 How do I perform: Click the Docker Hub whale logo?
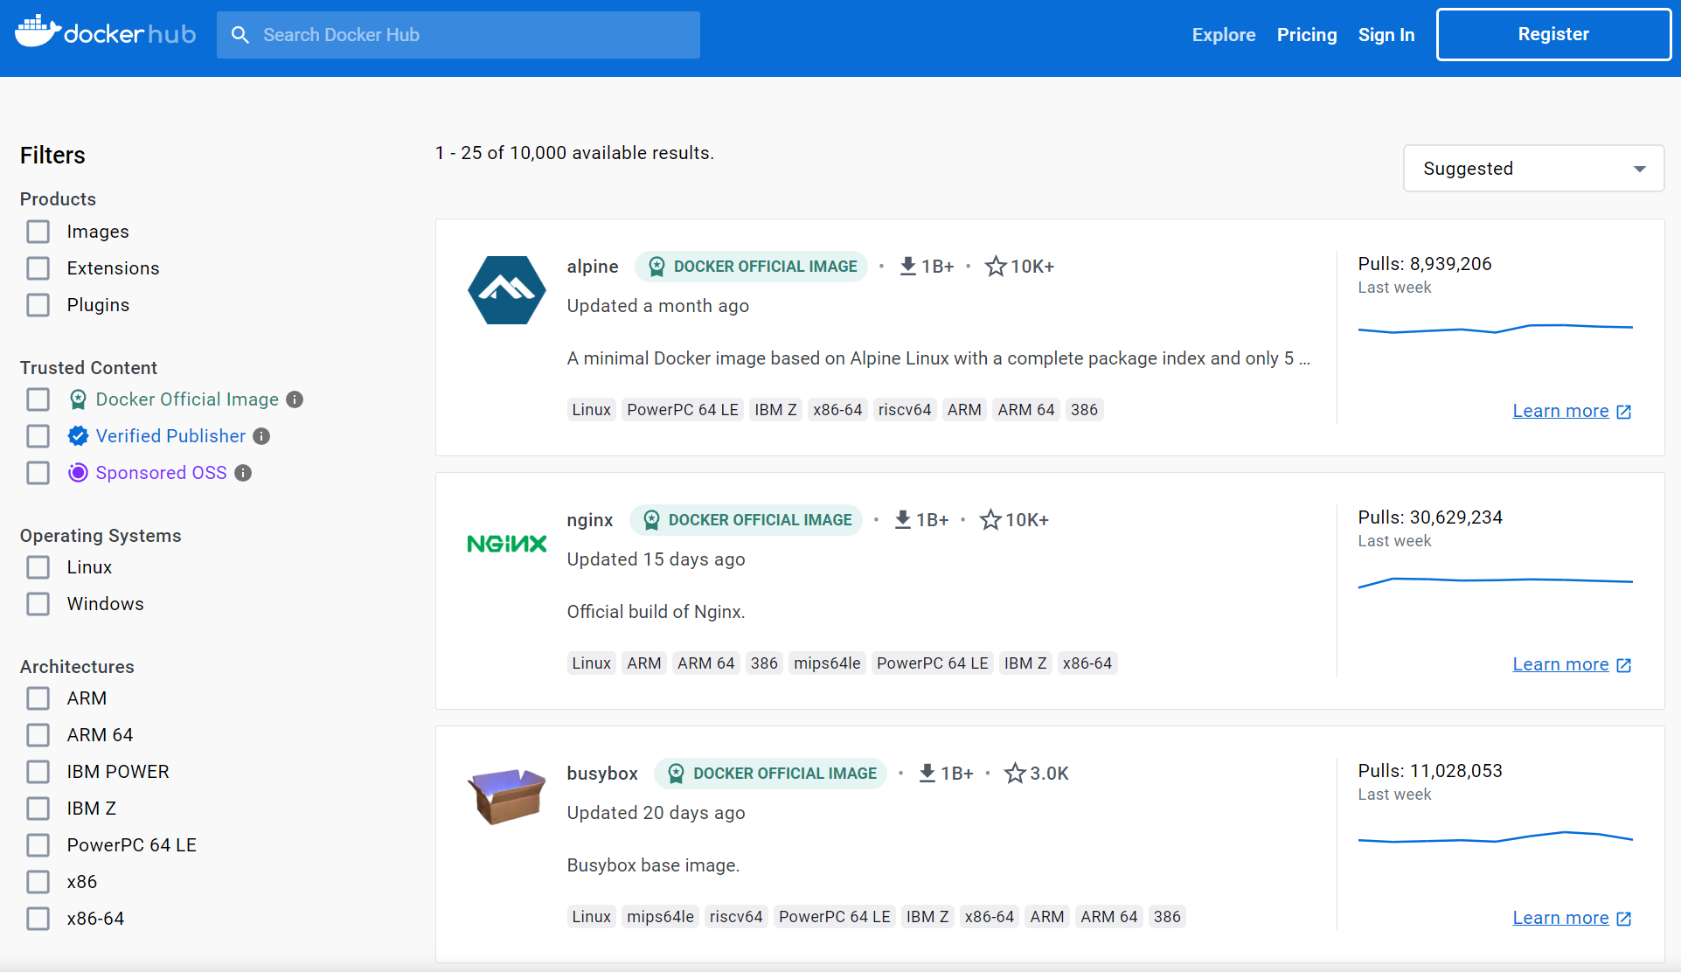coord(37,32)
